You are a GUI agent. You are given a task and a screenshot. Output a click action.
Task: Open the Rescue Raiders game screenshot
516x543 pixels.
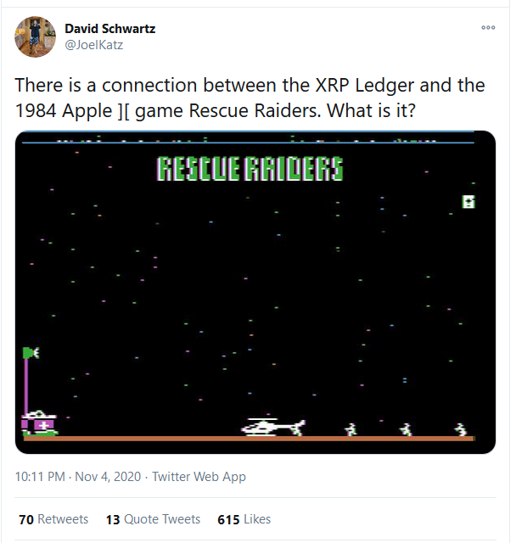coord(255,292)
